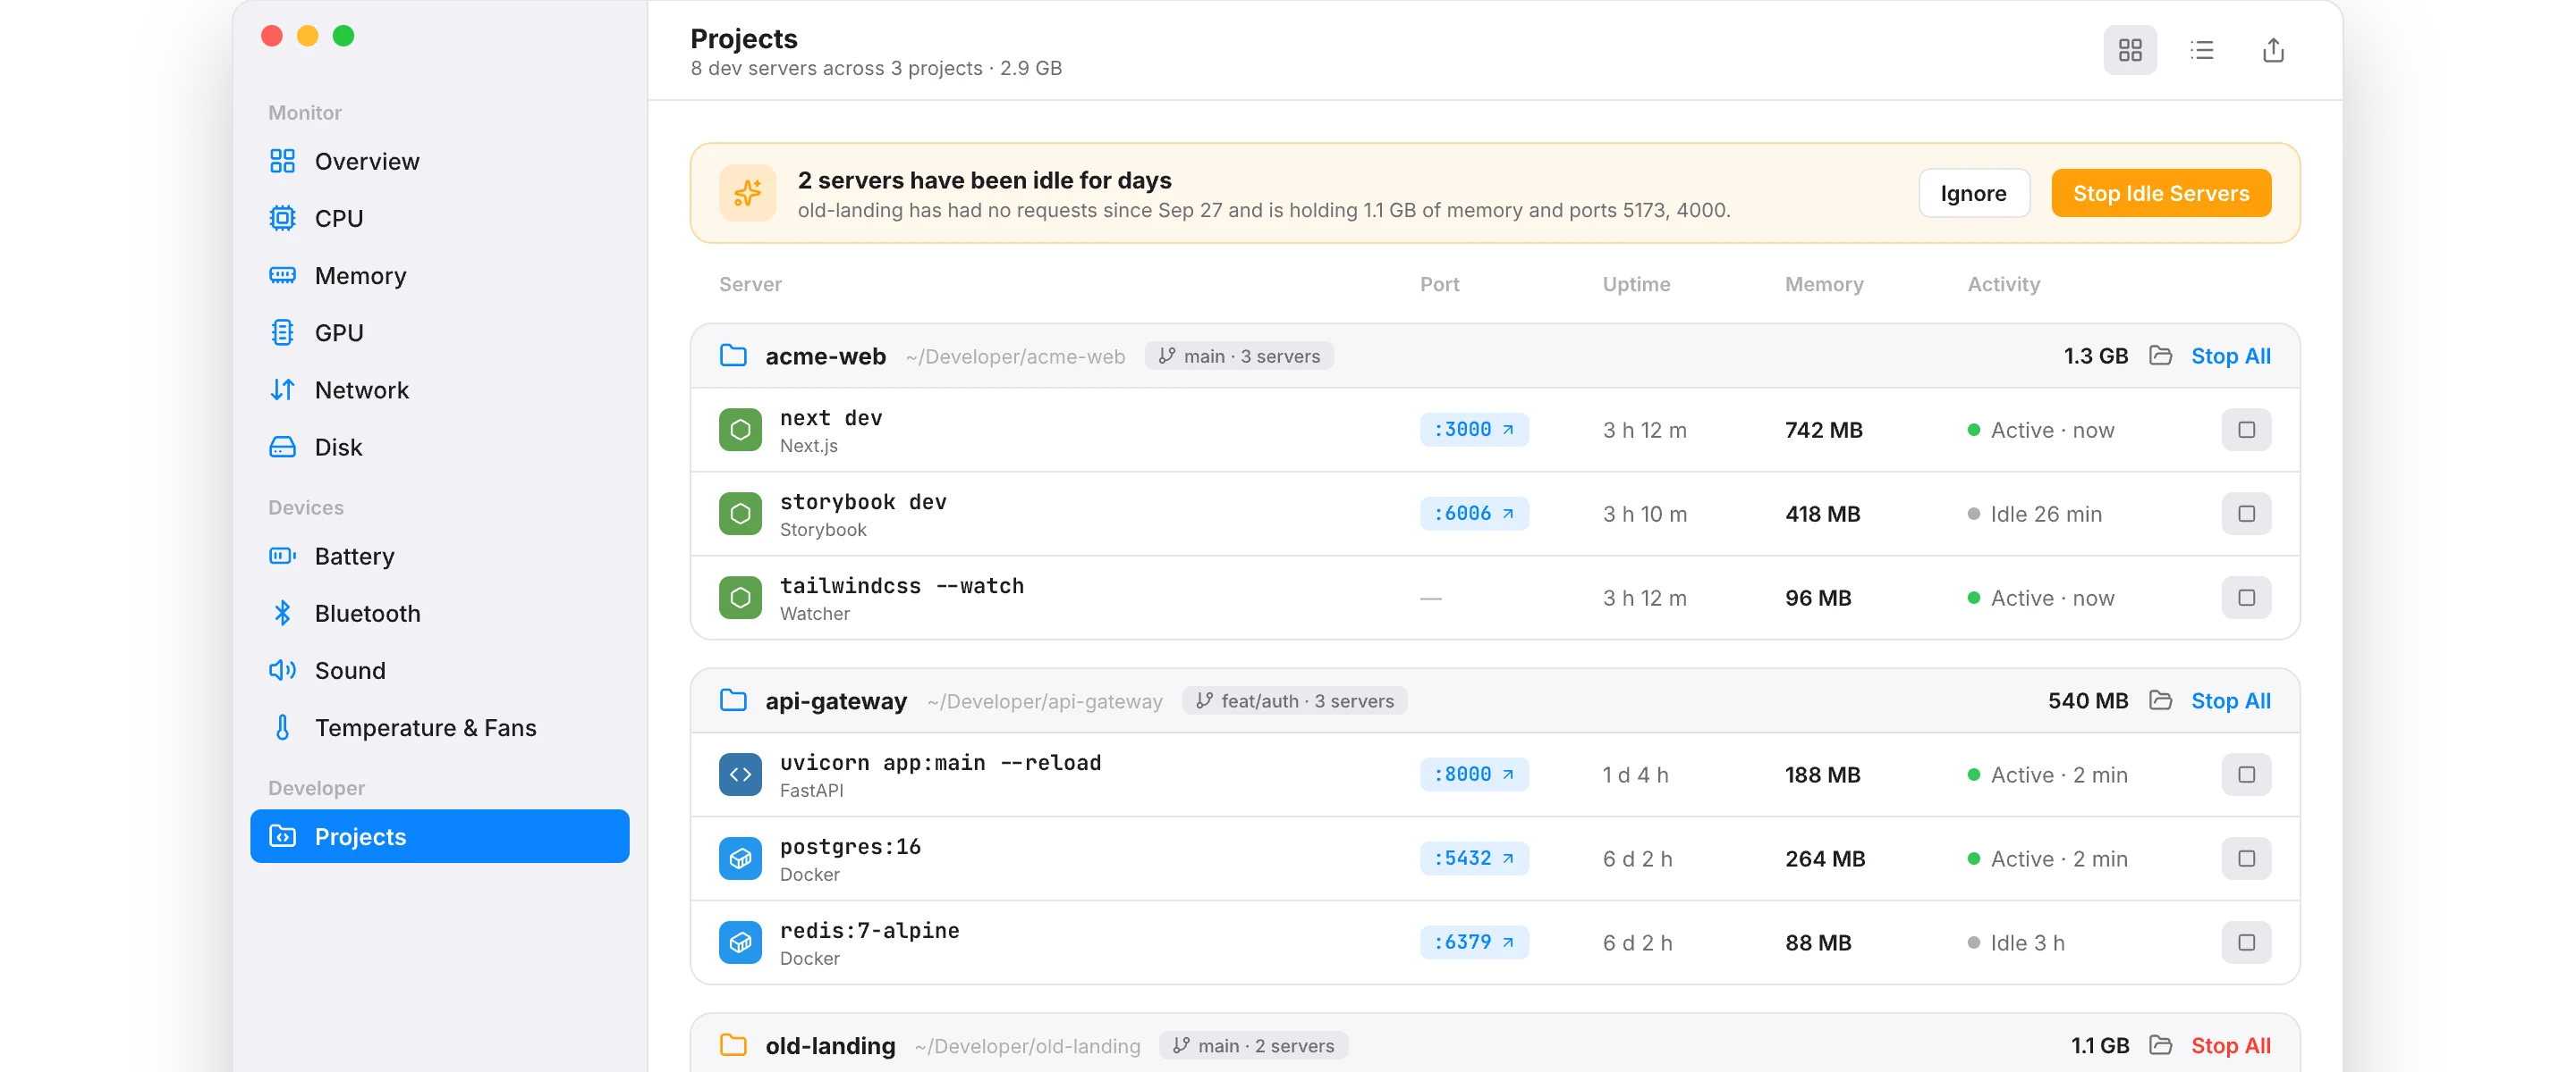Viewport: 2576px width, 1072px height.
Task: Click the sparkle icon in idle banner
Action: tap(747, 193)
